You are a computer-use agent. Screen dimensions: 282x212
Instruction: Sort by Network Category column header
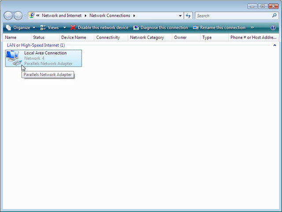150,38
